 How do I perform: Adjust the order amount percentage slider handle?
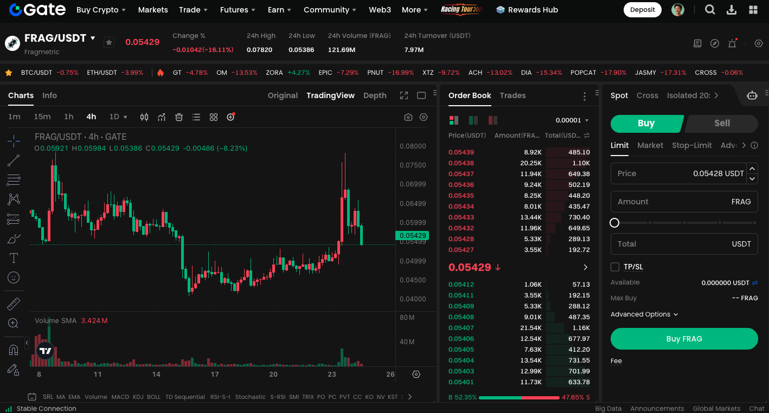(x=614, y=223)
